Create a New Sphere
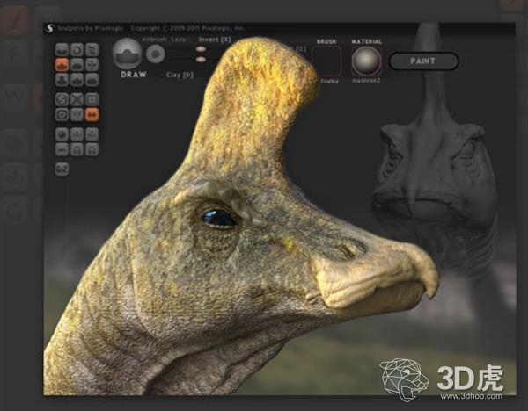Image resolution: width=528 pixels, height=411 pixels. point(62,134)
